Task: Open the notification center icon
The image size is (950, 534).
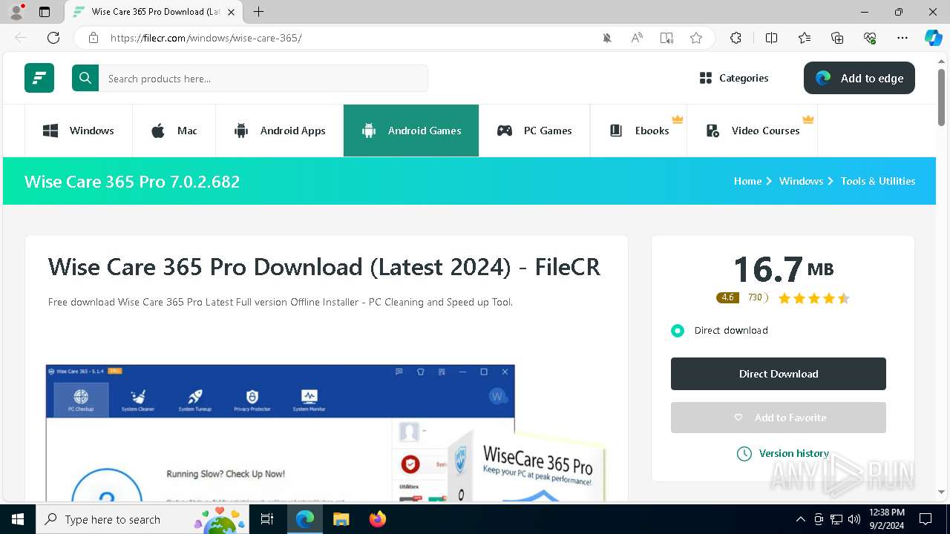Action: click(926, 519)
